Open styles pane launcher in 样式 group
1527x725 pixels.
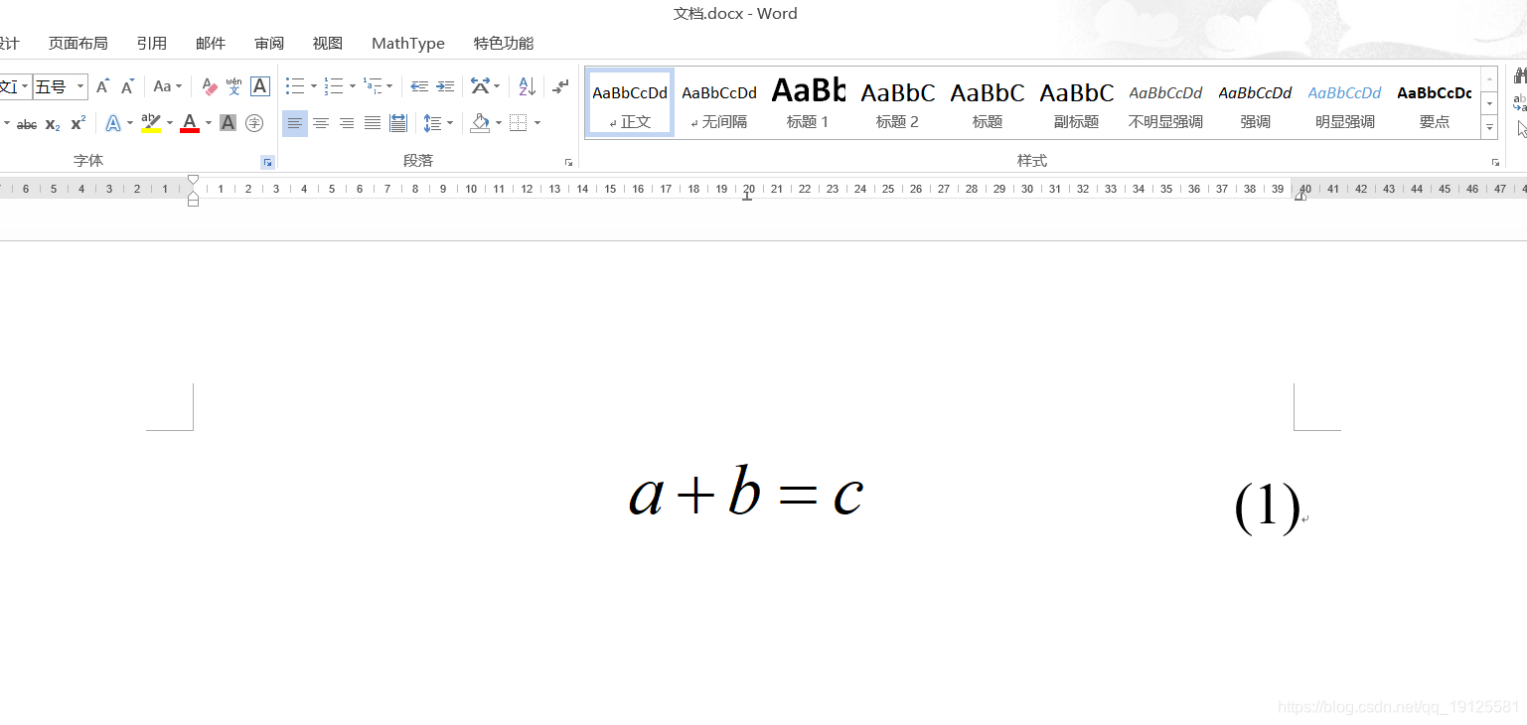click(x=1495, y=162)
